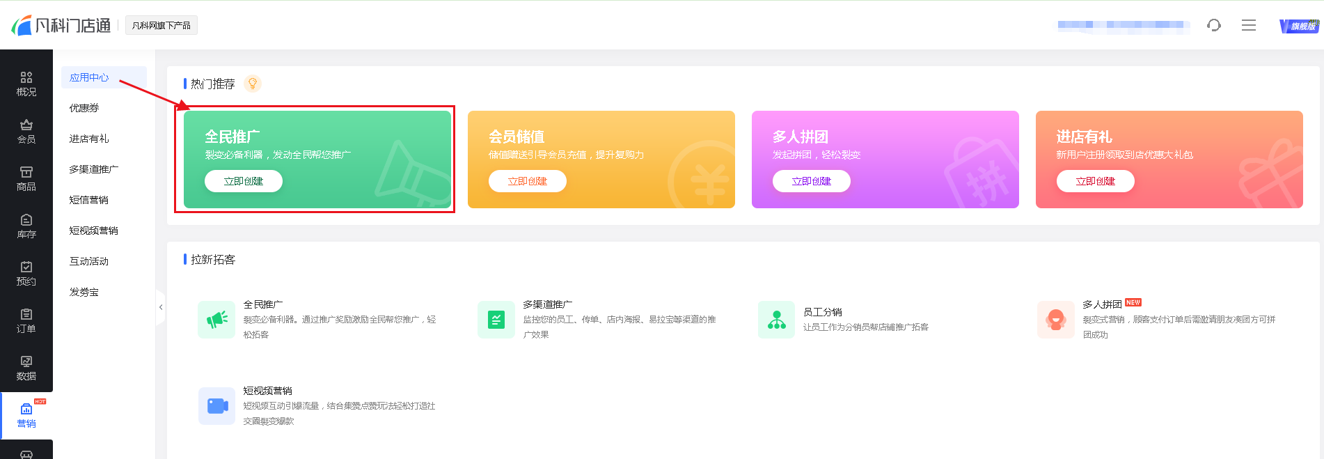Click 立即创建 on 全民推广 card
Image resolution: width=1324 pixels, height=459 pixels.
[x=244, y=181]
